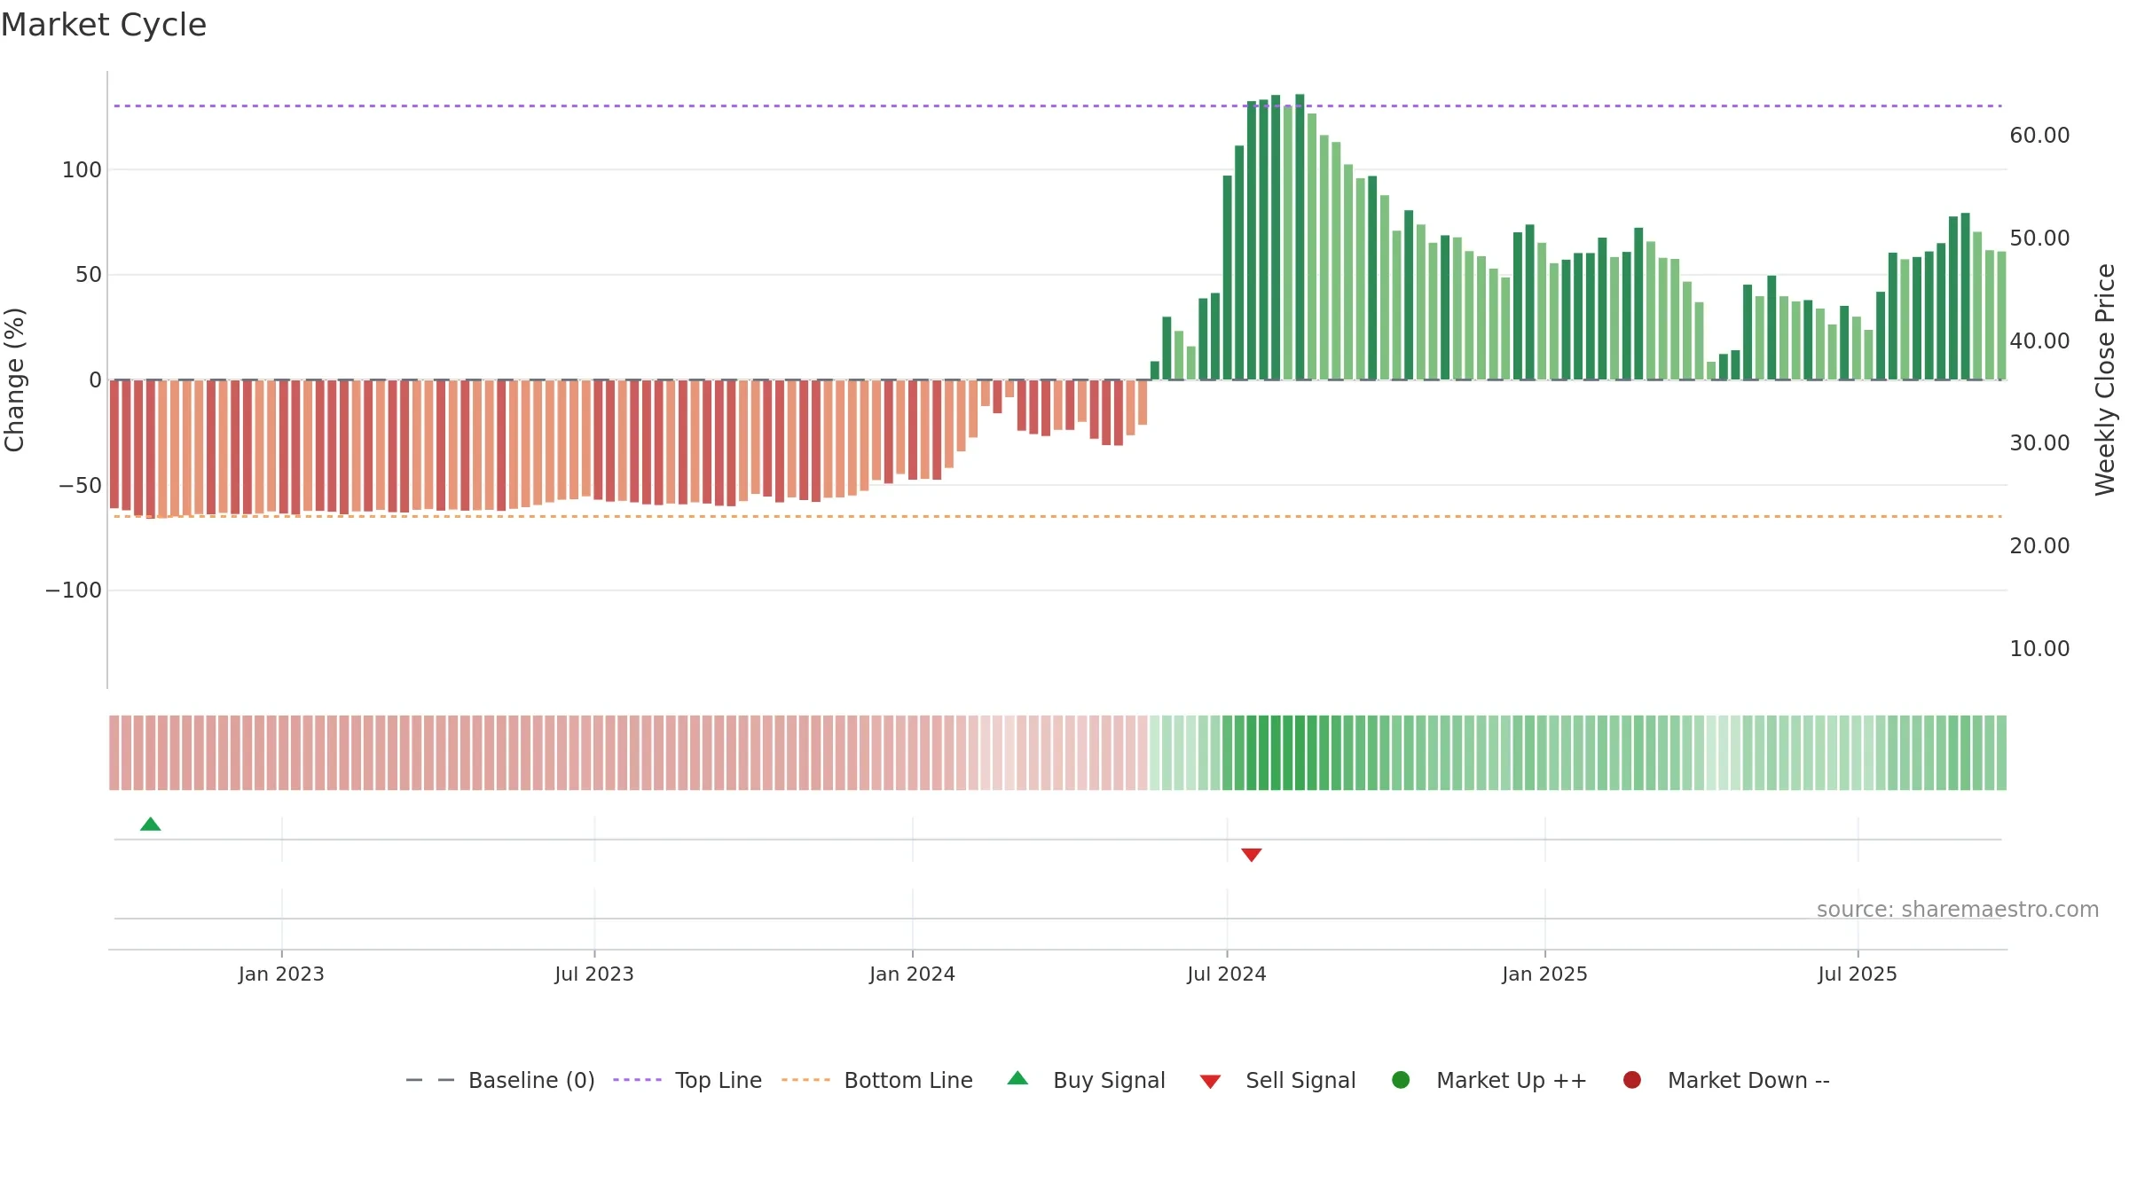Click the Weekly Close Price axis title
This screenshot has height=1197, width=2129.
click(2105, 379)
